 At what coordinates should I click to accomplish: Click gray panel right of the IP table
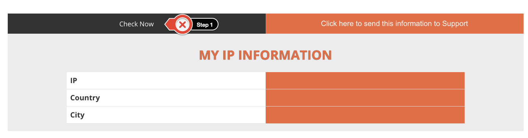(494, 98)
